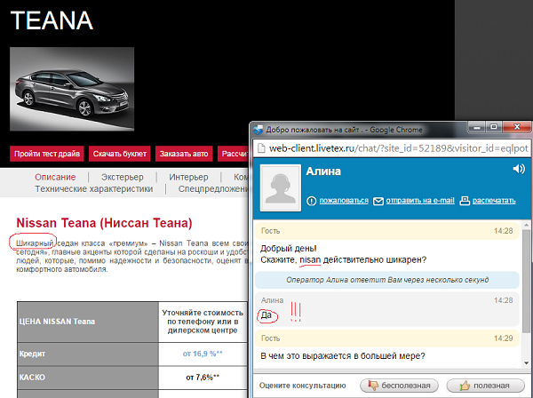Click Скачать буклет button
This screenshot has height=398, width=533.
click(x=120, y=154)
